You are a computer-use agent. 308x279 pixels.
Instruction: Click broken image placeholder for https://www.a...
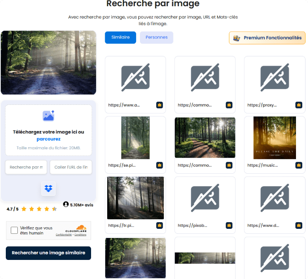135,78
